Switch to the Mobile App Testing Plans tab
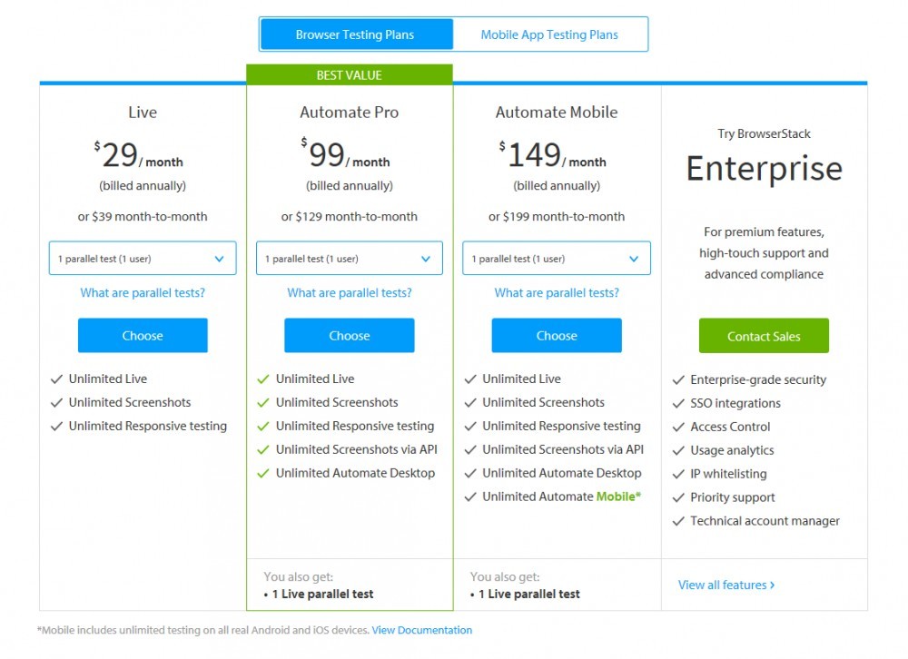908x659 pixels. (549, 34)
